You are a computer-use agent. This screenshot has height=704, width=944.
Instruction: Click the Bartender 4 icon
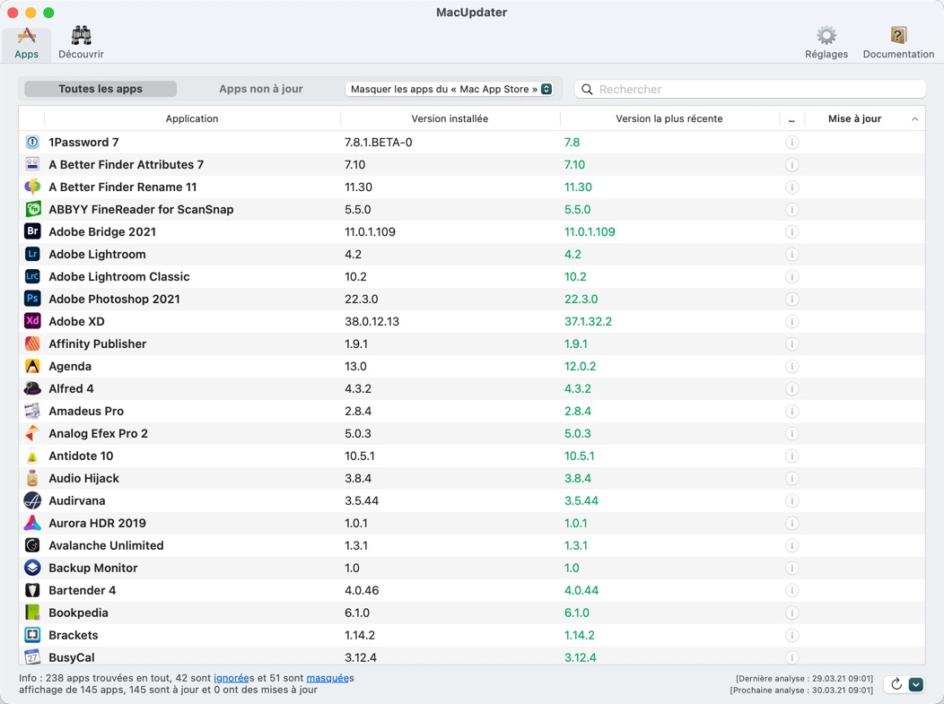[32, 590]
